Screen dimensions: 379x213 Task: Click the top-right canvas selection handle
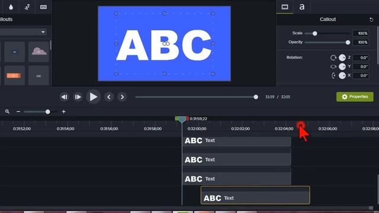(213, 14)
